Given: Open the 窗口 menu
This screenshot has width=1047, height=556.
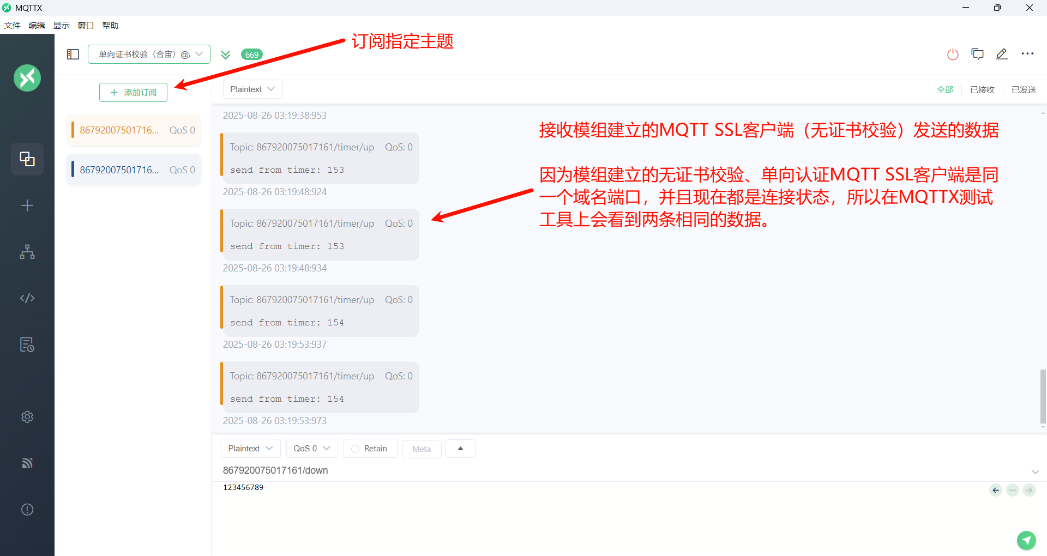Looking at the screenshot, I should coord(86,25).
